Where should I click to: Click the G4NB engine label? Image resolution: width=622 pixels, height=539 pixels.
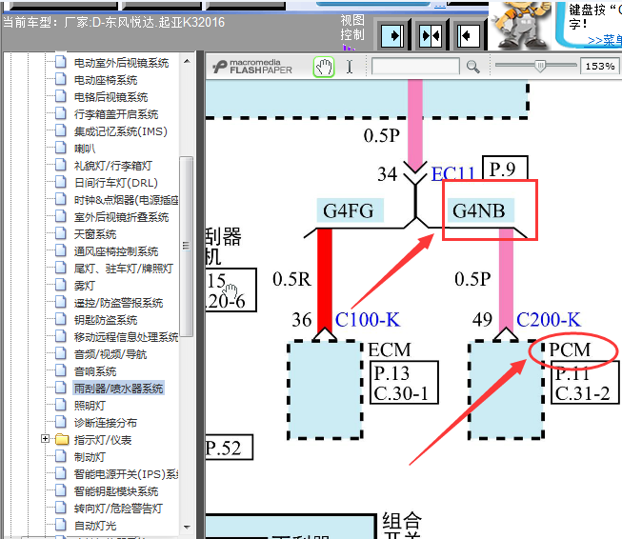point(480,210)
